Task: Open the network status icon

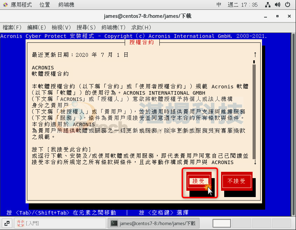Action: [x=268, y=5]
